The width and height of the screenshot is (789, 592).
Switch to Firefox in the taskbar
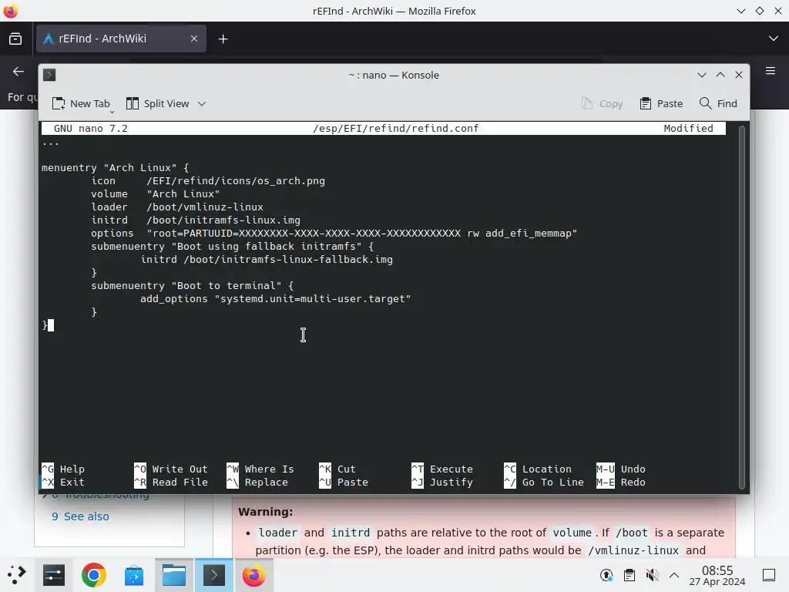(253, 575)
